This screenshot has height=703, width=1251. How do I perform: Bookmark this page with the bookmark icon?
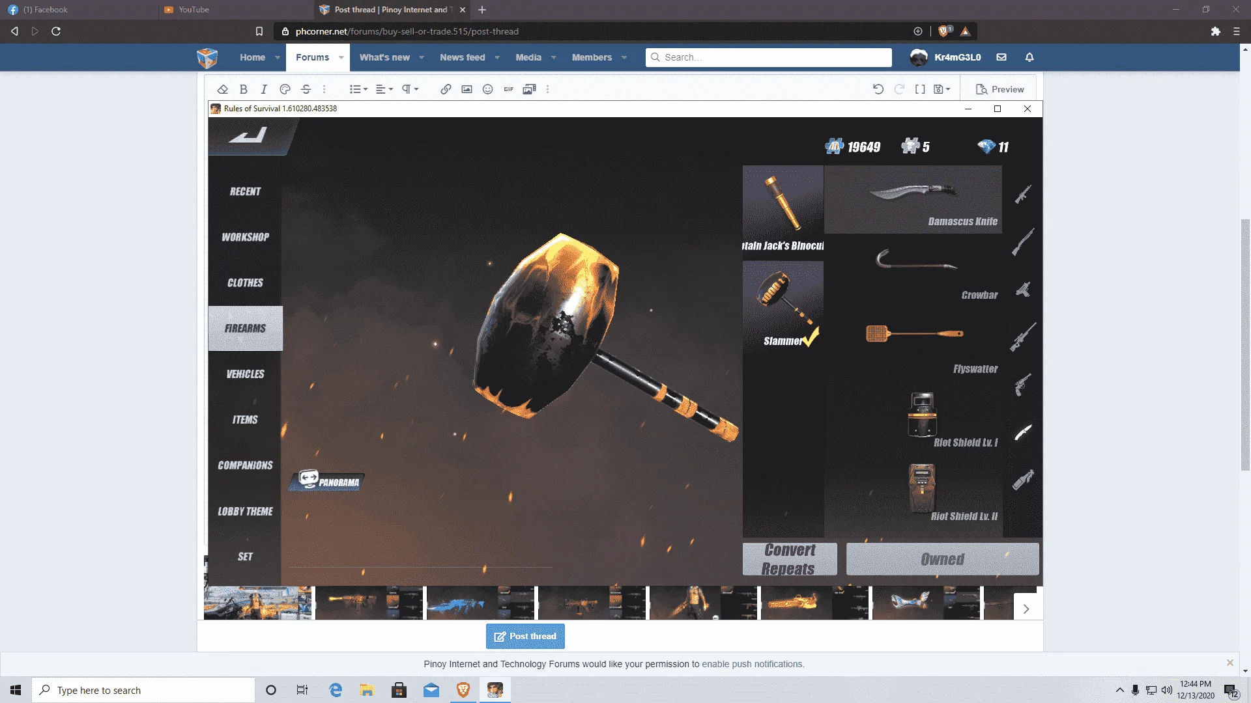[259, 31]
